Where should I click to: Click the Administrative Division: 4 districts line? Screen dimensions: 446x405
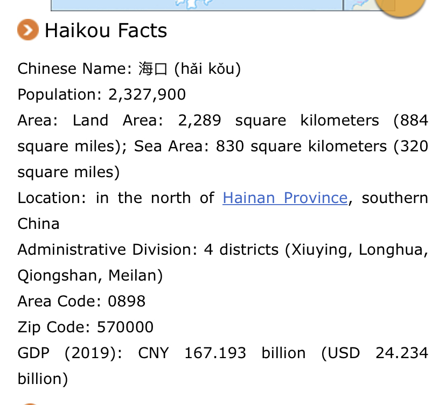[x=222, y=250]
